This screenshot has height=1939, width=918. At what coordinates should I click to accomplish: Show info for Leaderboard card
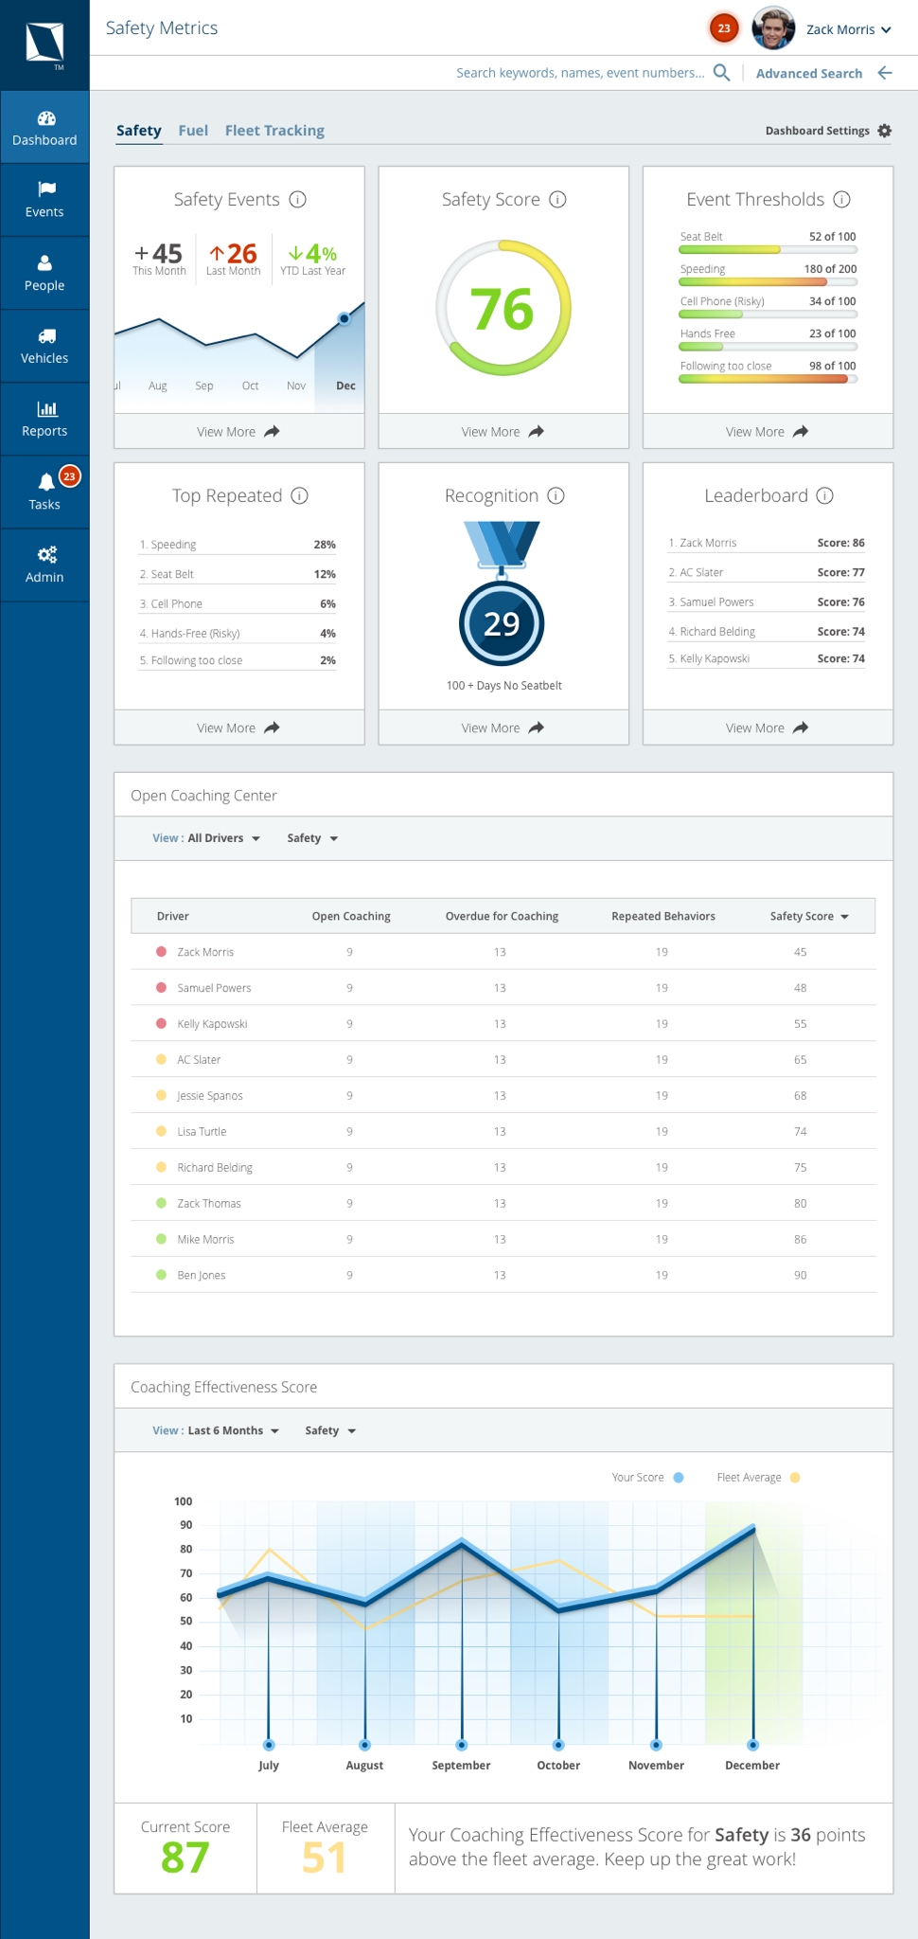coord(824,495)
